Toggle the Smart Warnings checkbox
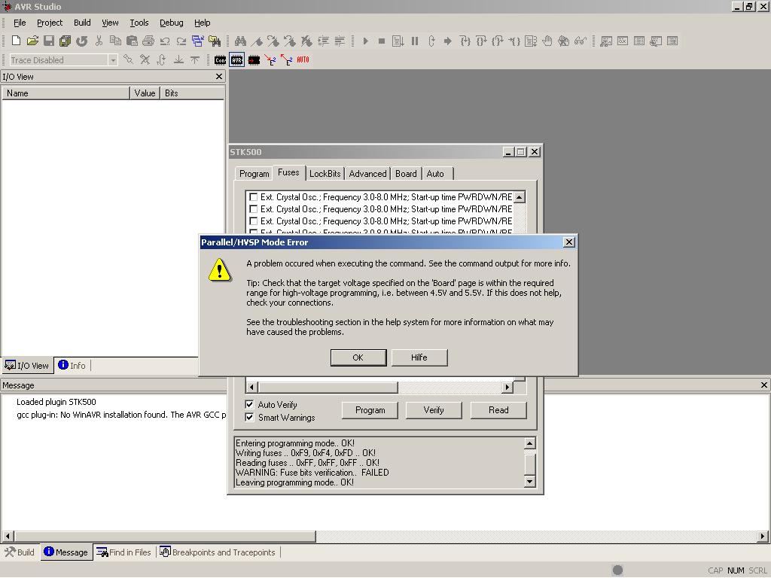The image size is (771, 578). click(250, 417)
